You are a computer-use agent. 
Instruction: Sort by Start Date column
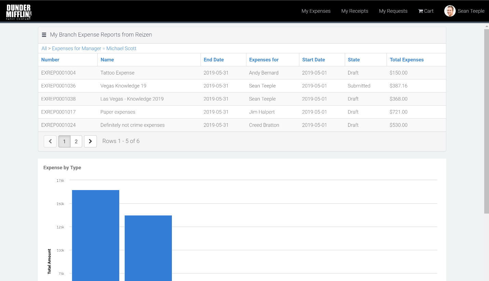pos(313,59)
